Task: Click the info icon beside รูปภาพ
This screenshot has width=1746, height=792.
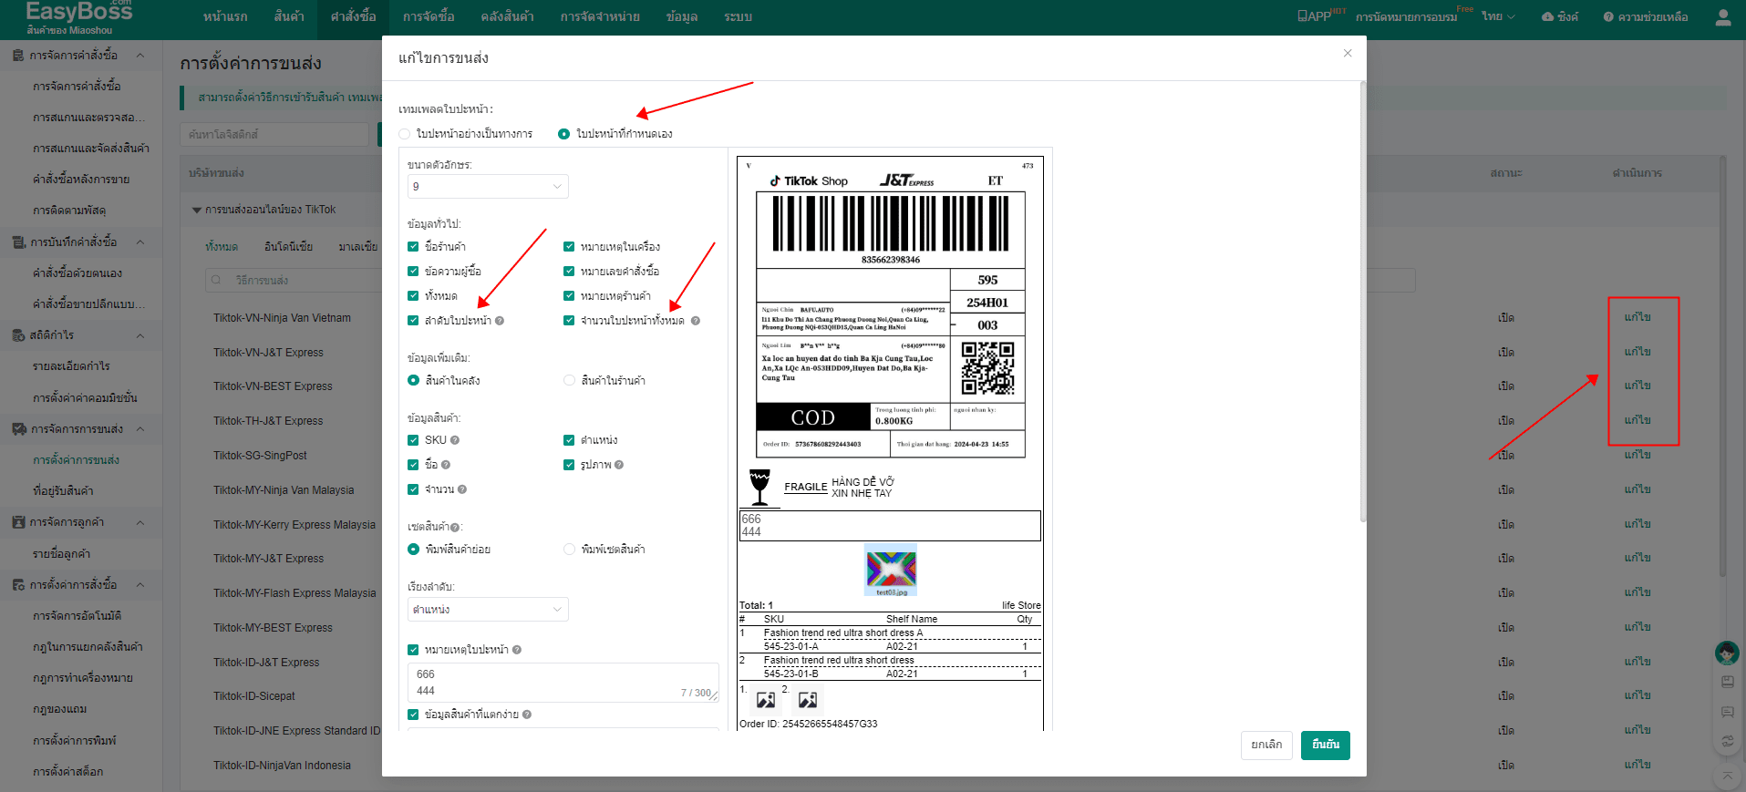Action: coord(619,465)
